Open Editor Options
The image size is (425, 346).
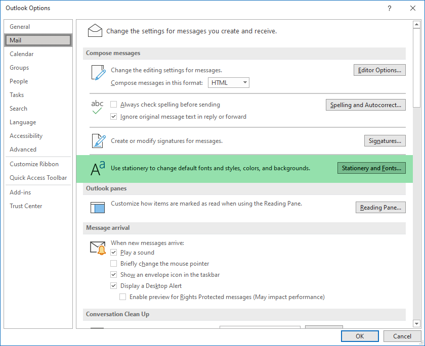coord(379,70)
